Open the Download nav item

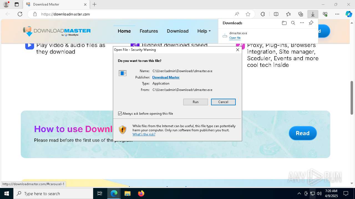coord(177,31)
